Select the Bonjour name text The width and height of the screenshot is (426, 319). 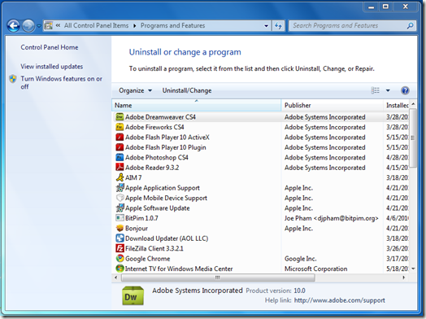[137, 229]
